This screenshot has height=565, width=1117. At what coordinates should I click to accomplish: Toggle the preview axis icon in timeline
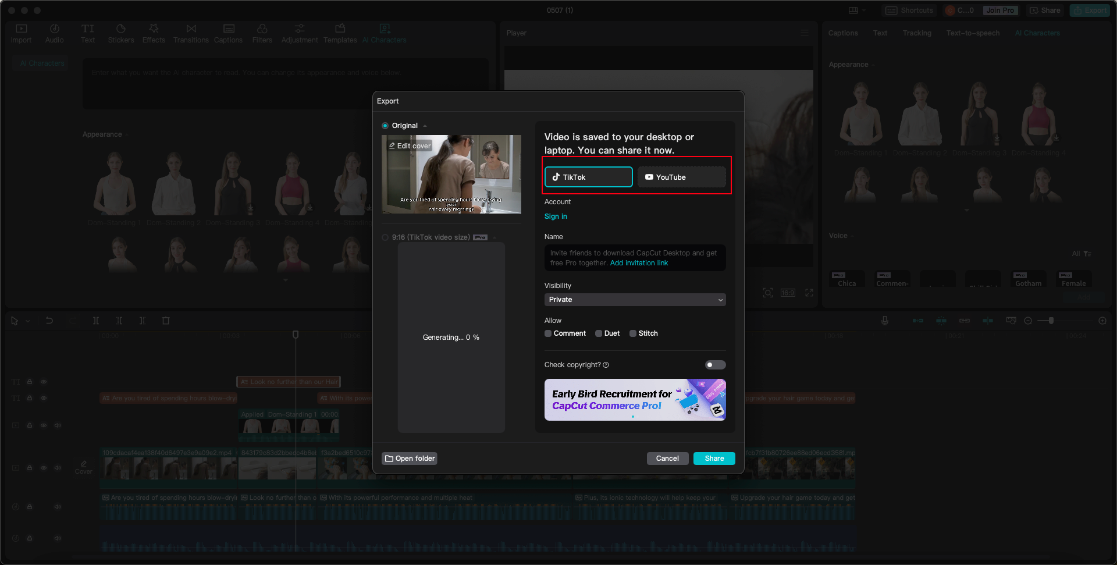pos(988,321)
